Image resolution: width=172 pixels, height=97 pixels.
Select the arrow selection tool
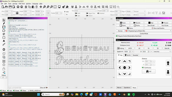click(4, 20)
